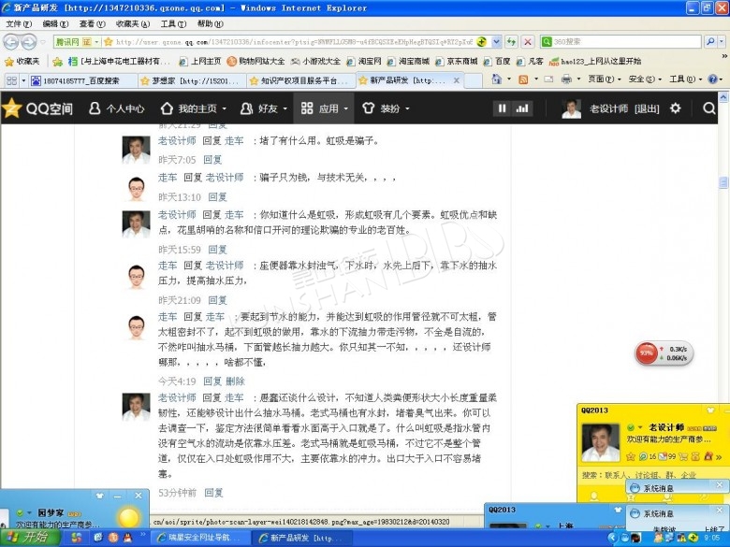Image resolution: width=730 pixels, height=547 pixels.
Task: Close the upper 系统消息 notification
Action: 720,484
